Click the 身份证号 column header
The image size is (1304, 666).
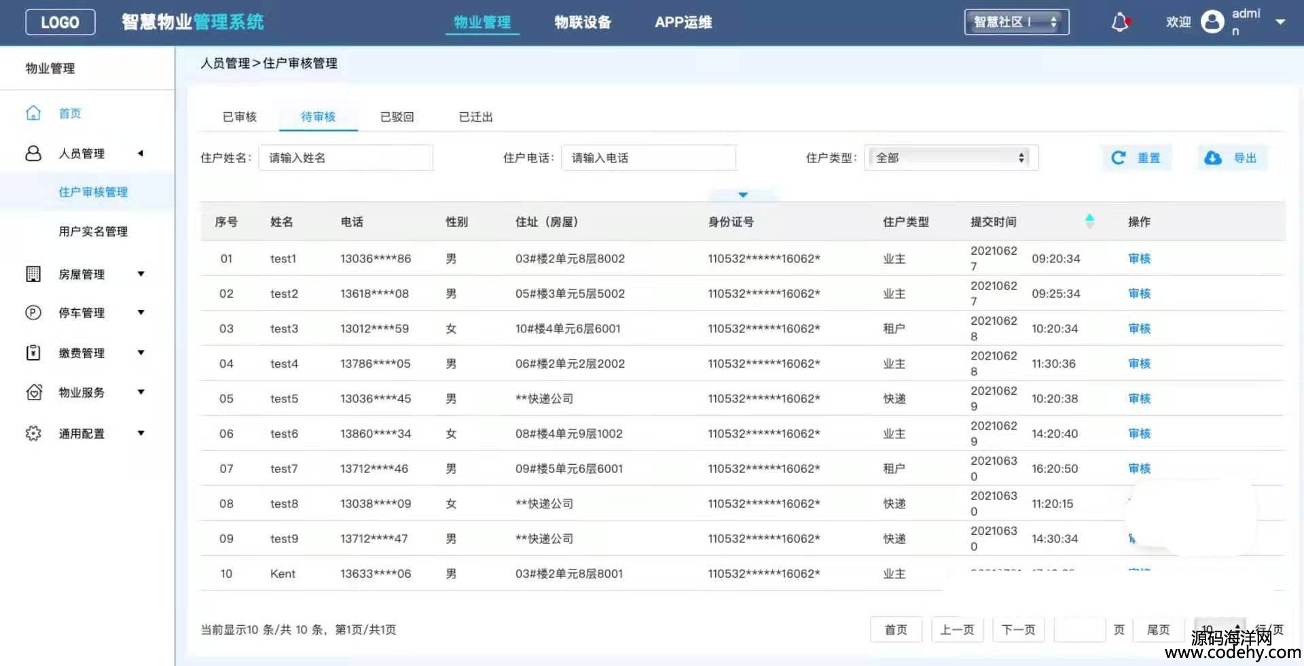[x=731, y=222]
